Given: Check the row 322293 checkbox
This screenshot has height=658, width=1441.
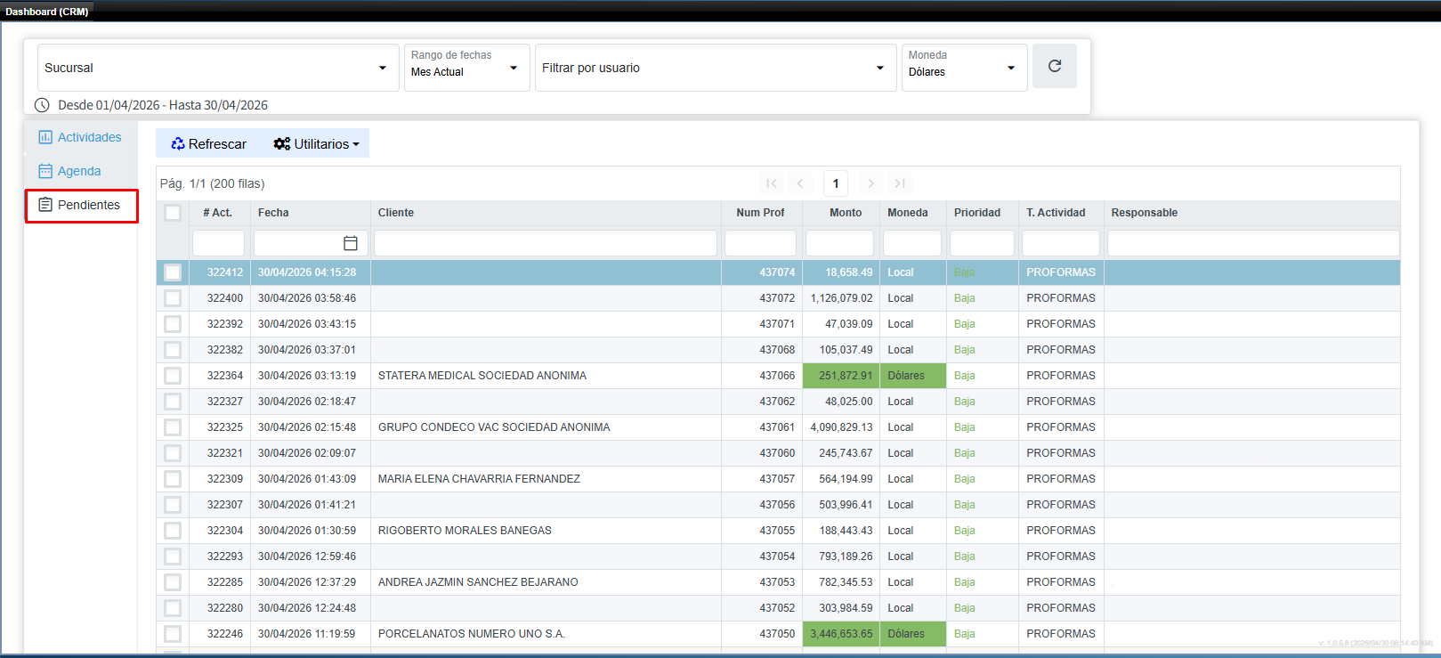Looking at the screenshot, I should (173, 556).
